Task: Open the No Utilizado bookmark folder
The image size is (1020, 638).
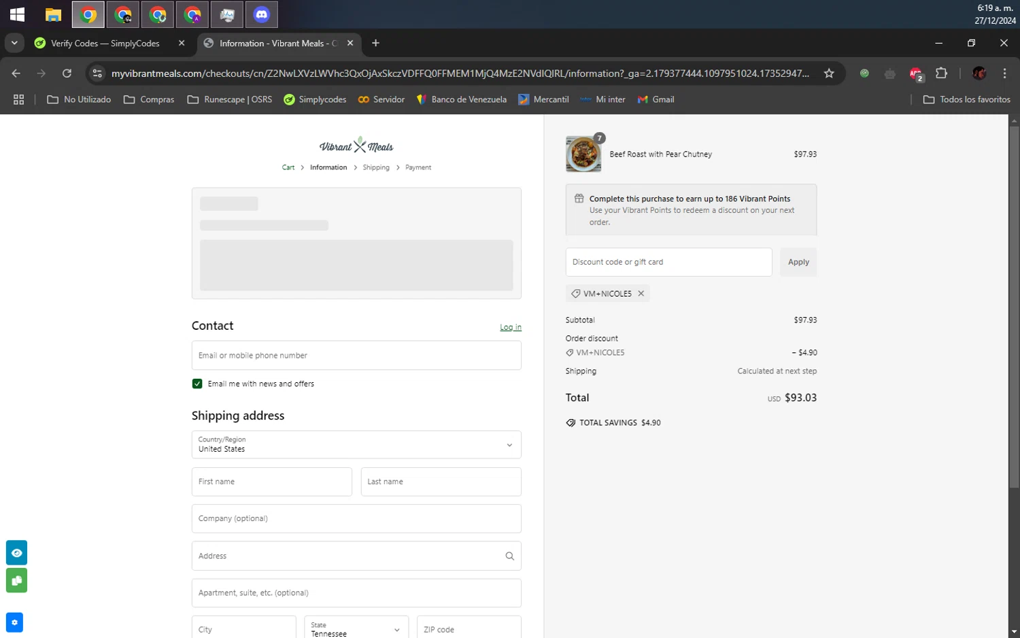Action: (x=79, y=99)
